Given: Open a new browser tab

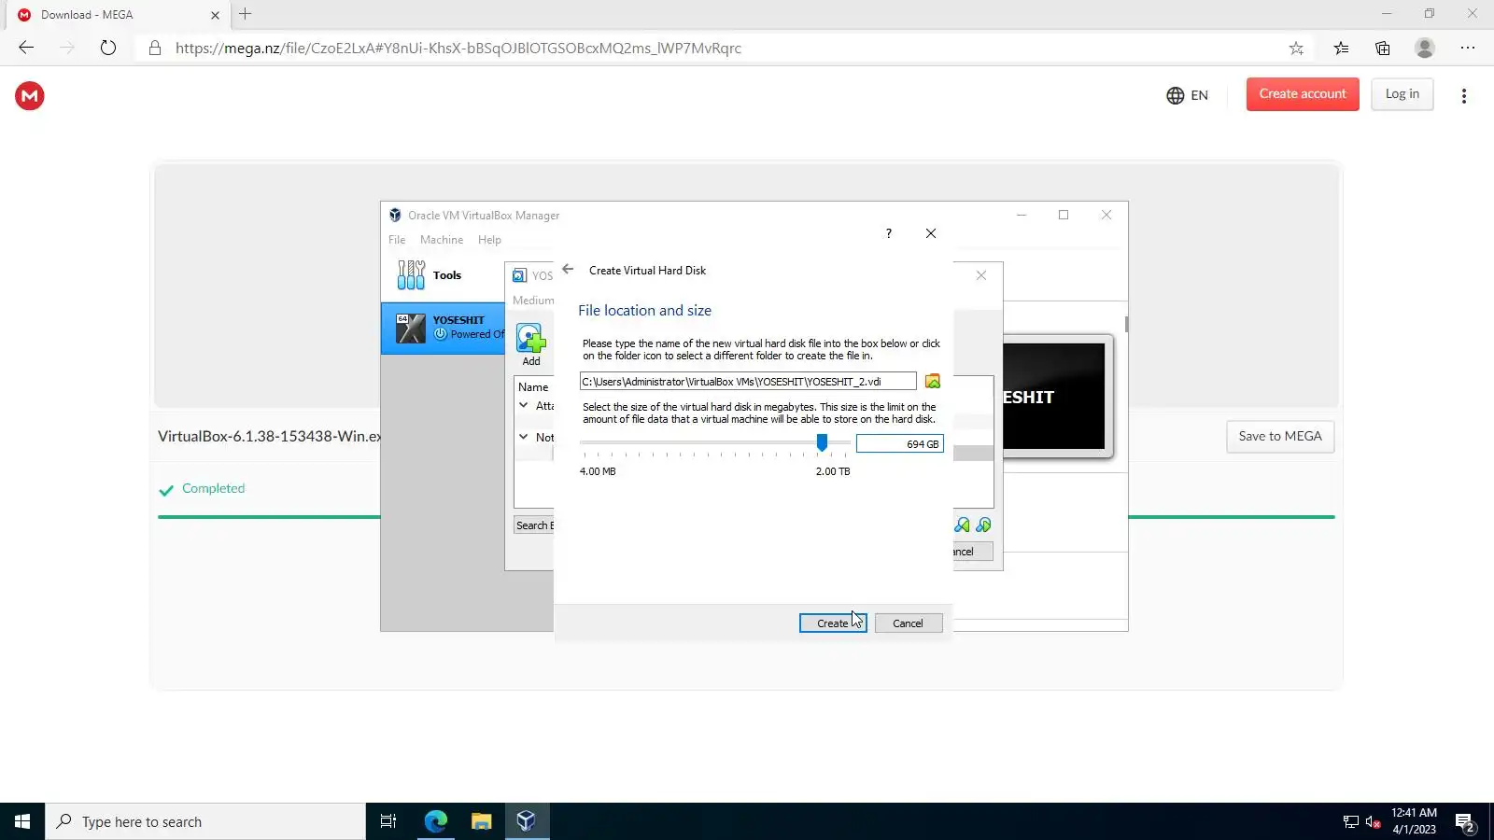Looking at the screenshot, I should [246, 14].
